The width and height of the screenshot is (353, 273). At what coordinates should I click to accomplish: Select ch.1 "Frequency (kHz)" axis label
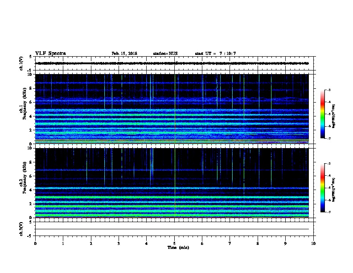click(x=25, y=103)
